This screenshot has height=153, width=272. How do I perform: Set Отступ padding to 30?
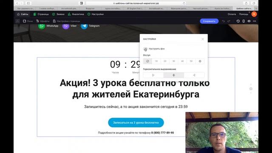point(174,61)
